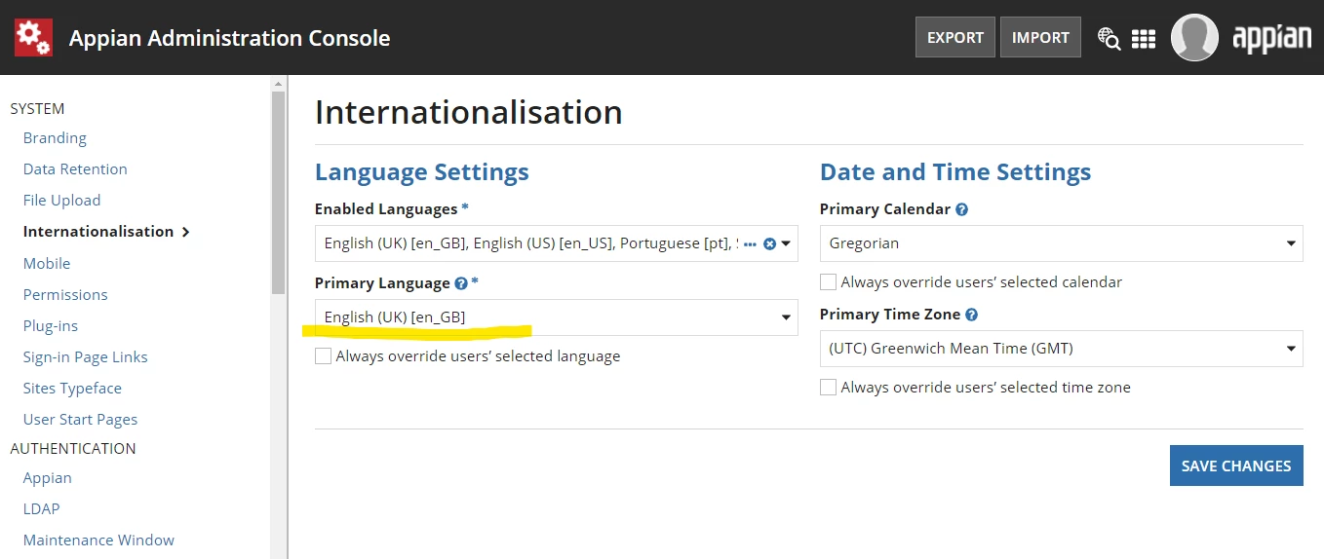Show help for Primary Language
Viewport: 1324px width, 559px height.
[461, 283]
